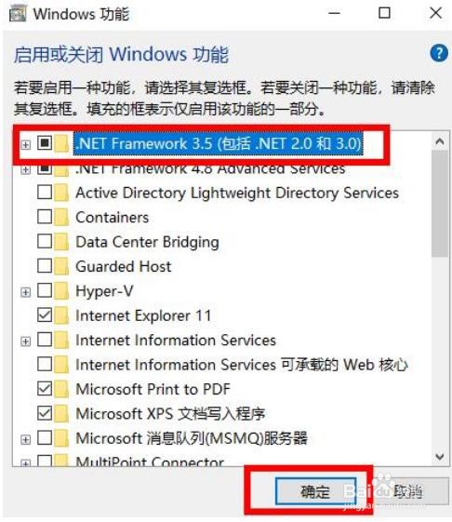Click the 取消 cancel button

(408, 491)
